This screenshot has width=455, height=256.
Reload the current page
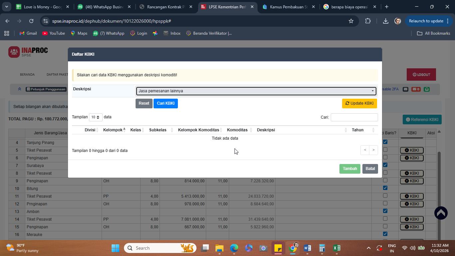pyautogui.click(x=31, y=21)
